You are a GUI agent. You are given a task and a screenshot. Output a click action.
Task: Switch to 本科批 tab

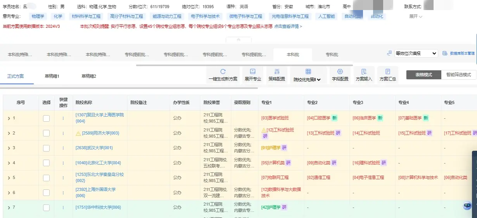(x=293, y=54)
